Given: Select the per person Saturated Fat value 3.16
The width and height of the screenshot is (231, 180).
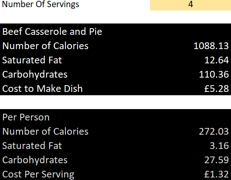Looking at the screenshot, I should (x=219, y=146).
